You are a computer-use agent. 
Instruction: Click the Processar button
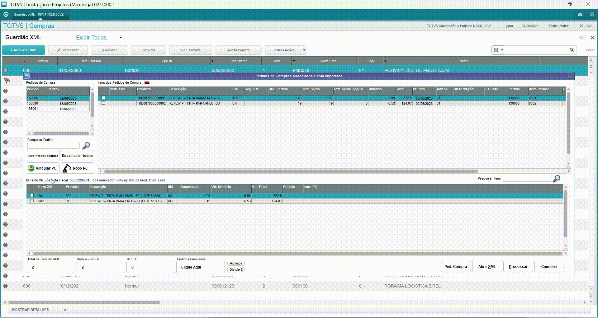(518, 267)
